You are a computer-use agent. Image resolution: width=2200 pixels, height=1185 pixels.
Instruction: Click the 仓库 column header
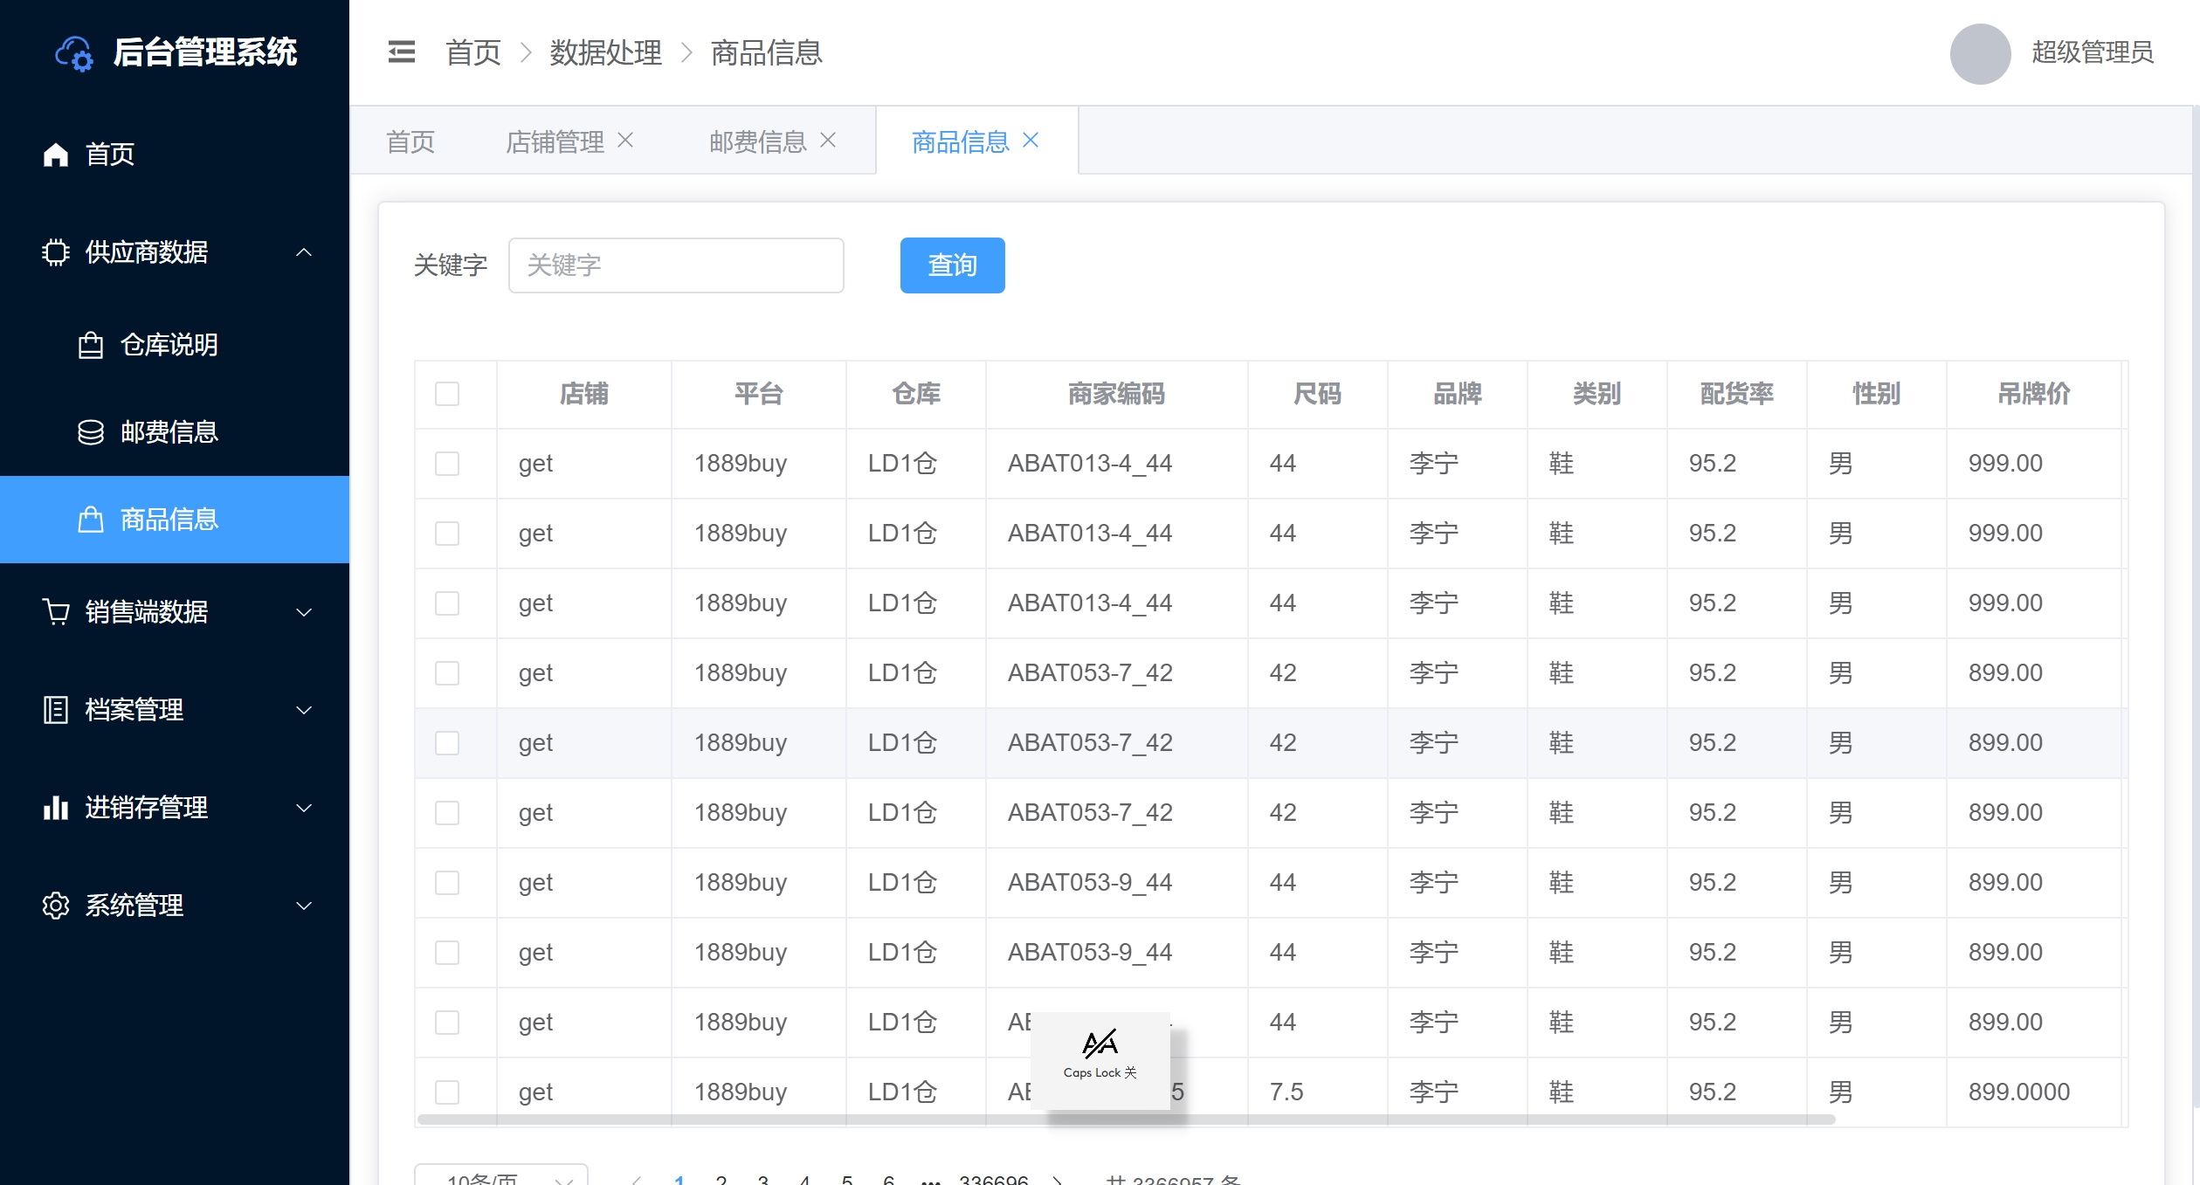[x=915, y=394]
